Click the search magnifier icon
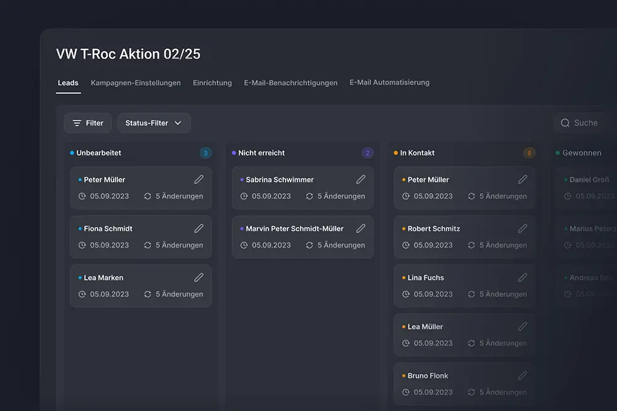This screenshot has height=411, width=617. [x=565, y=123]
